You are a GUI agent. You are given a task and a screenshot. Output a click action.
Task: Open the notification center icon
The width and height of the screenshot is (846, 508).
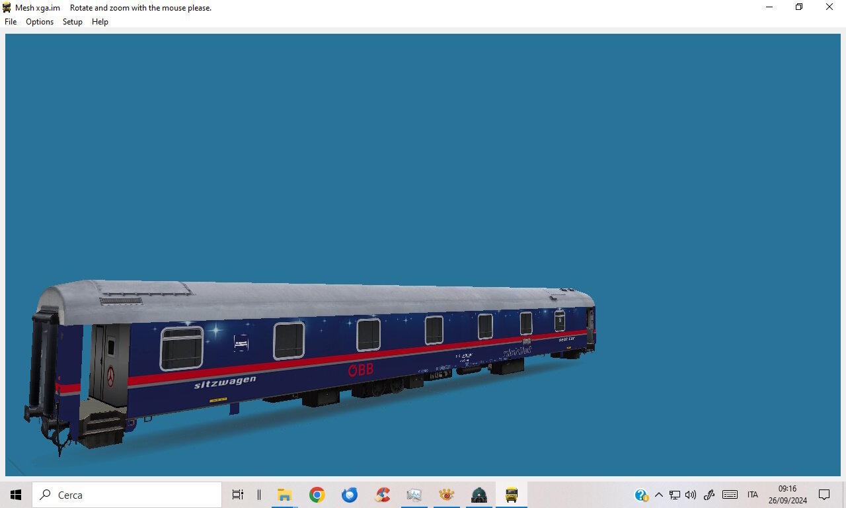tap(824, 495)
